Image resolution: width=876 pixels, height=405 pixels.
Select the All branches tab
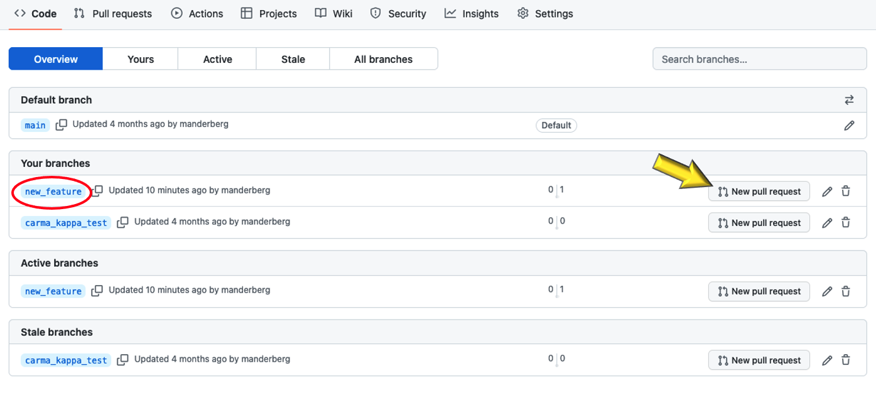(383, 59)
